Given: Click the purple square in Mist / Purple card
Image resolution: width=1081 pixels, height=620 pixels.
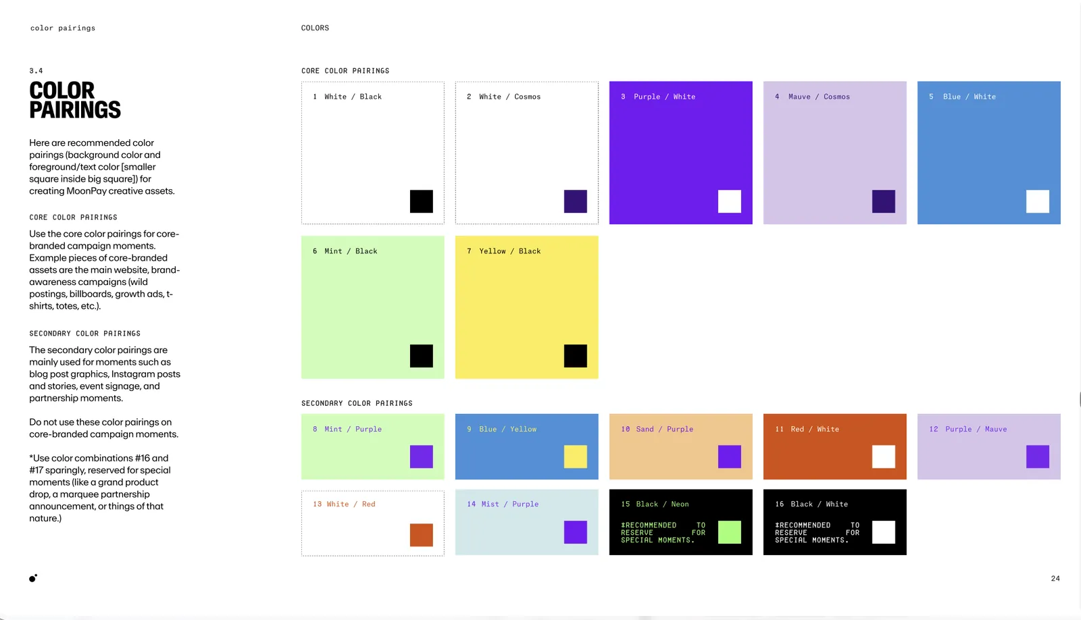Looking at the screenshot, I should point(576,532).
